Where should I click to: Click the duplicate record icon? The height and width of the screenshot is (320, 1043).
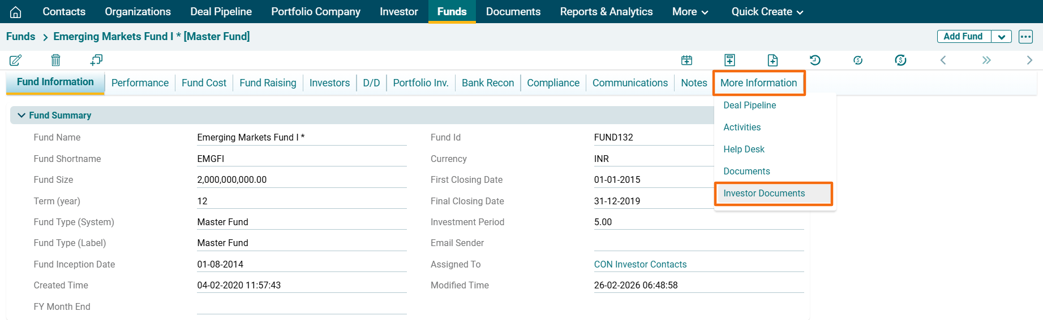pyautogui.click(x=96, y=60)
